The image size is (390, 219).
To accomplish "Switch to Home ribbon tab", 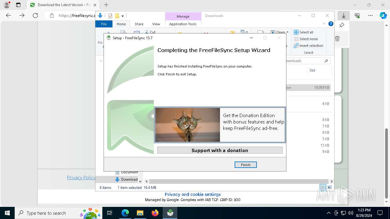I will 121,24.
